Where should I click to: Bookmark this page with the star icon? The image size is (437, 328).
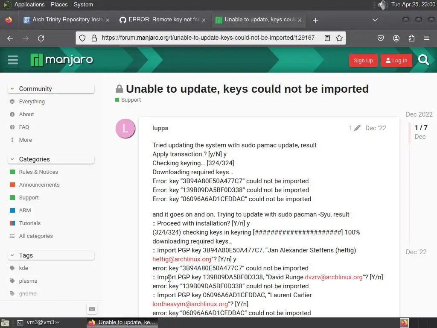[x=339, y=38]
